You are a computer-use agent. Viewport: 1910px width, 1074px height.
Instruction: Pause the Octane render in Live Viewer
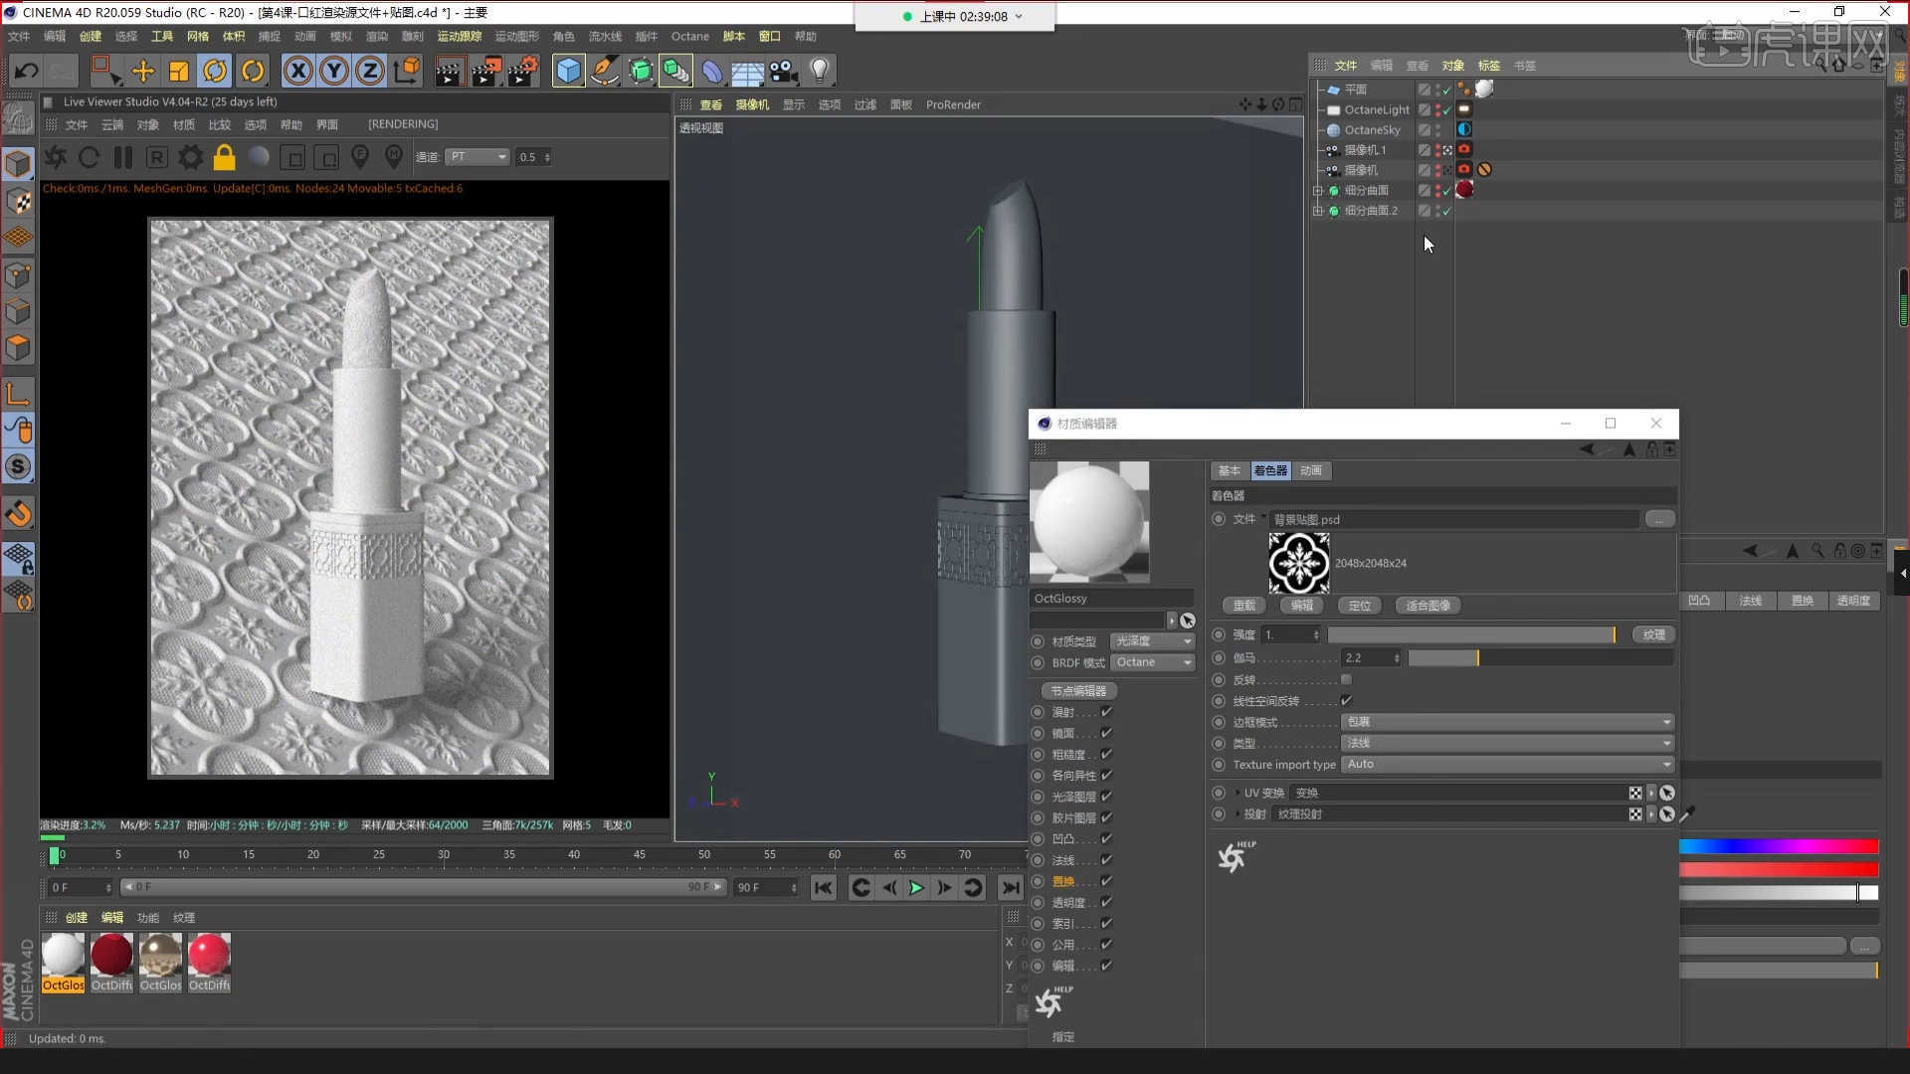122,157
